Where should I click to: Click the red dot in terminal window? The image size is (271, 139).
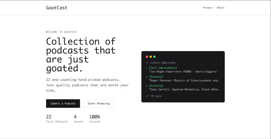(147, 57)
